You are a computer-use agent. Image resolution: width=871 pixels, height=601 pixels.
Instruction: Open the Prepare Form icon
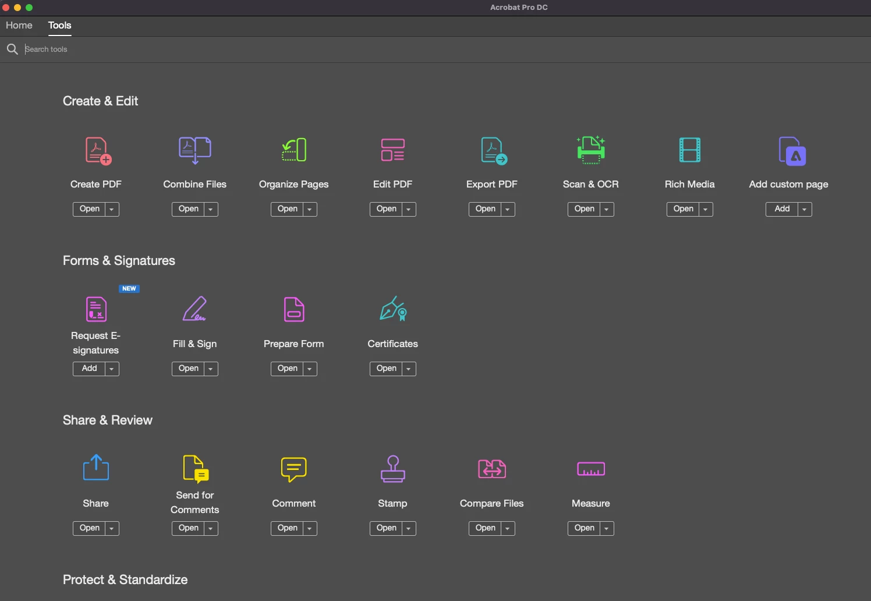[x=294, y=309]
